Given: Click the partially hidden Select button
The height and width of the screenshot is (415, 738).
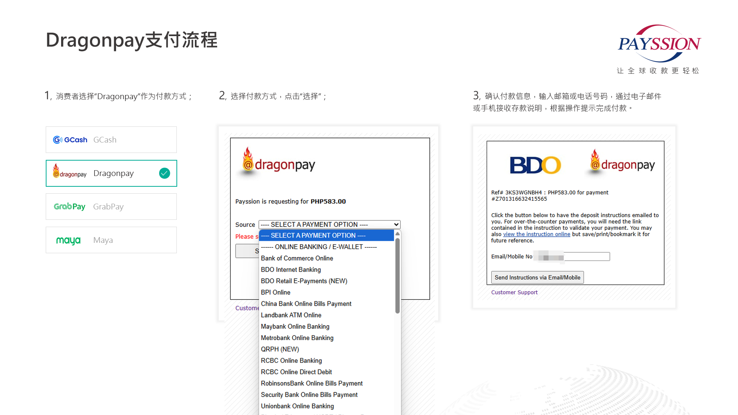Looking at the screenshot, I should (247, 251).
